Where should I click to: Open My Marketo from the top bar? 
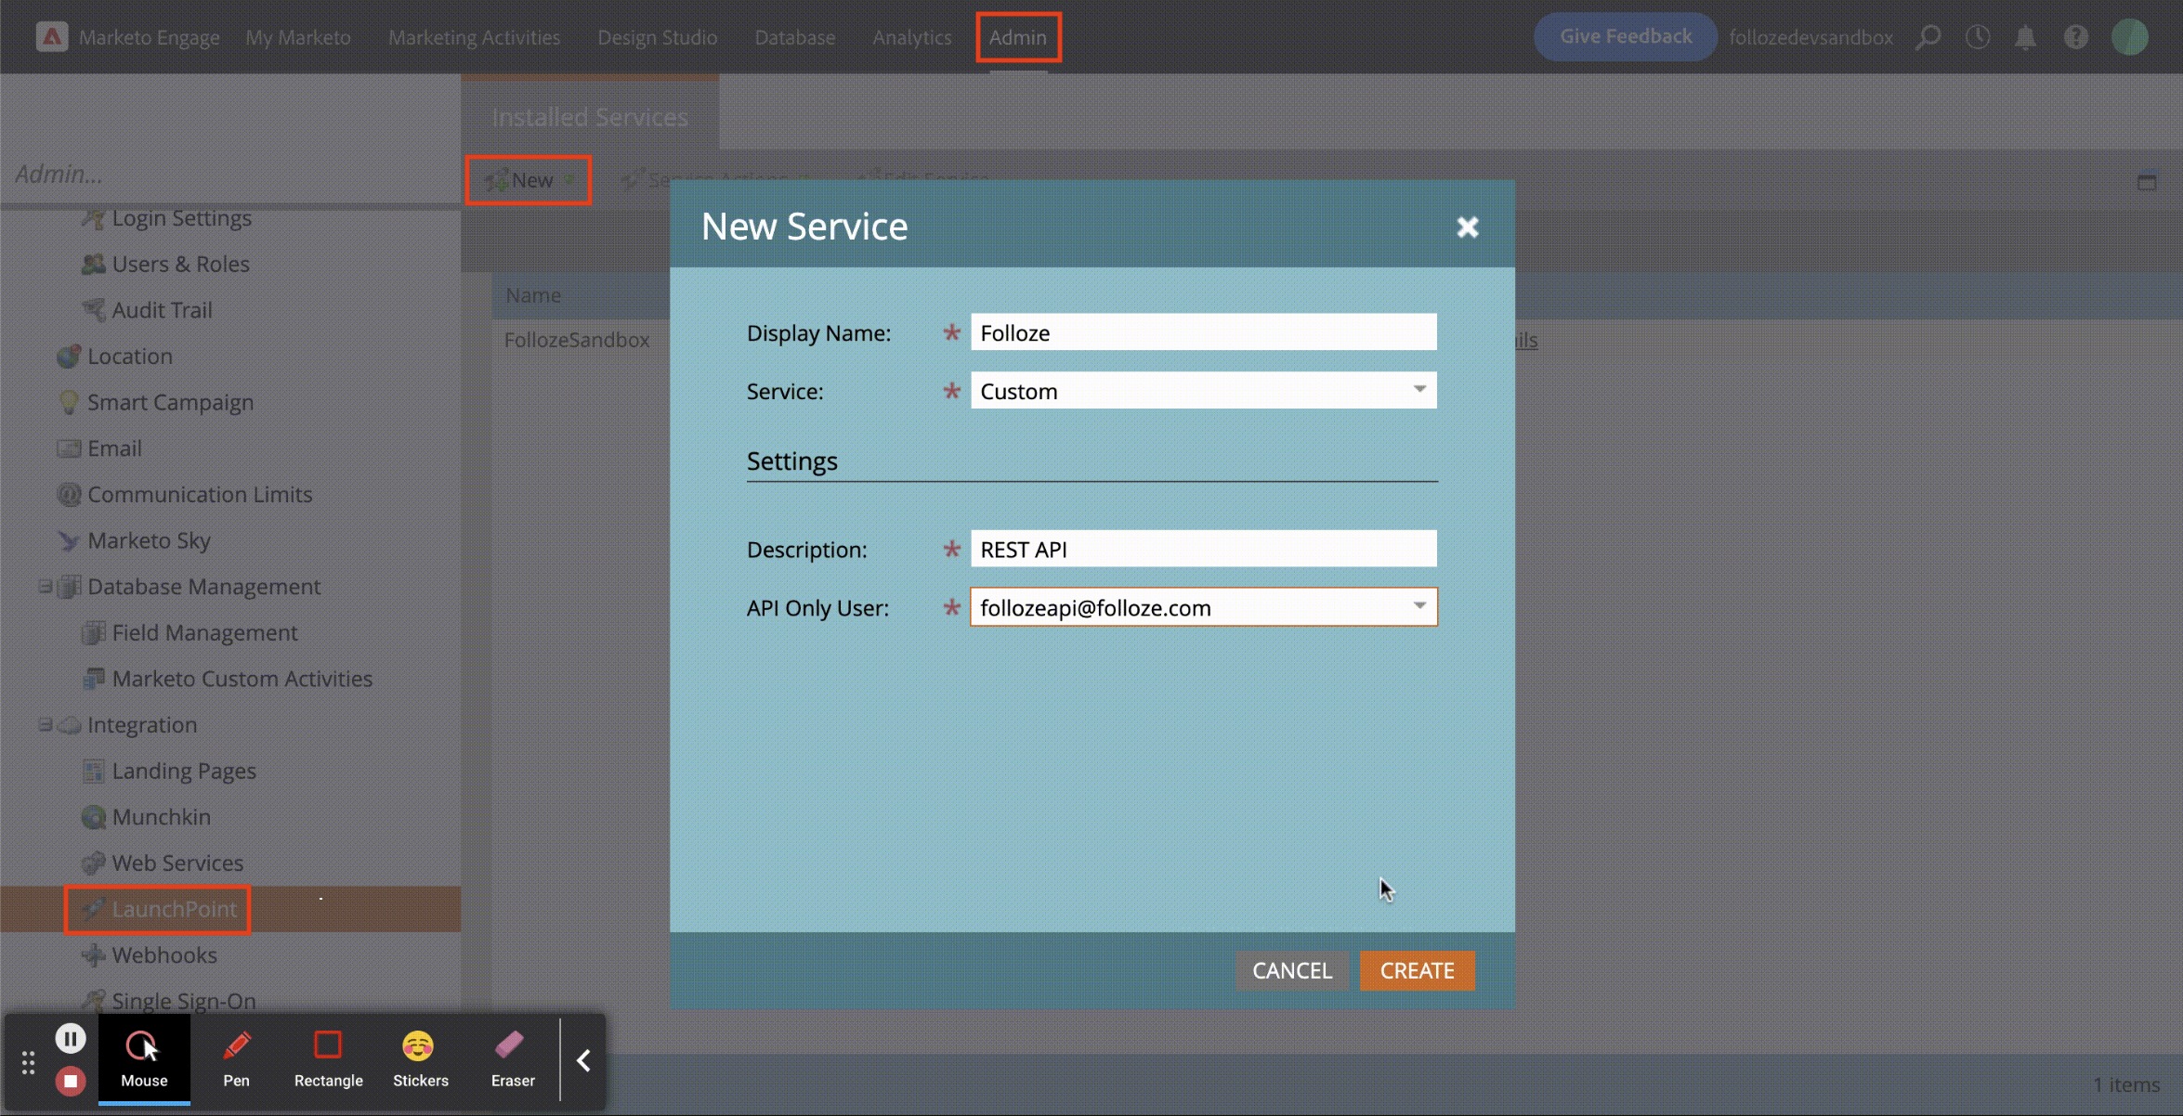tap(298, 37)
